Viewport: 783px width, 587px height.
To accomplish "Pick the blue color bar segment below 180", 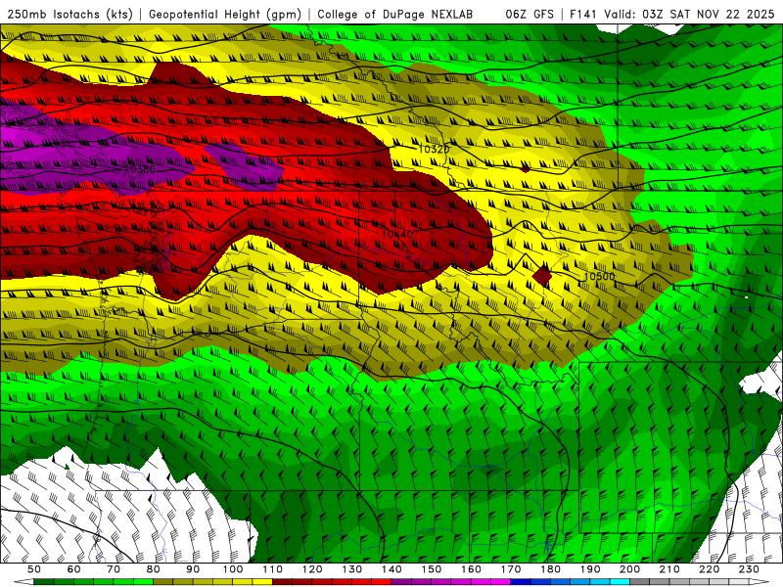I will 561,582.
